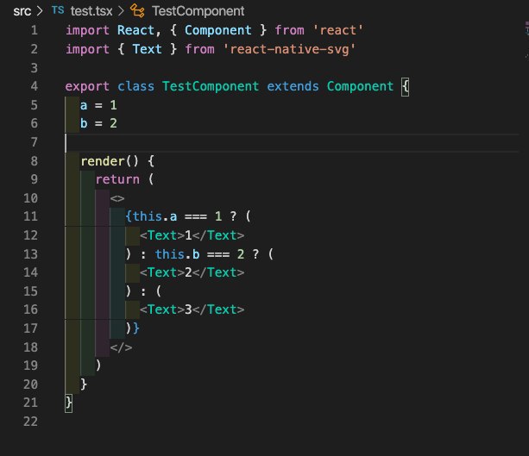Click the highlighted closing brace on line 21
Viewport: 529px width, 456px height.
pyautogui.click(x=69, y=403)
